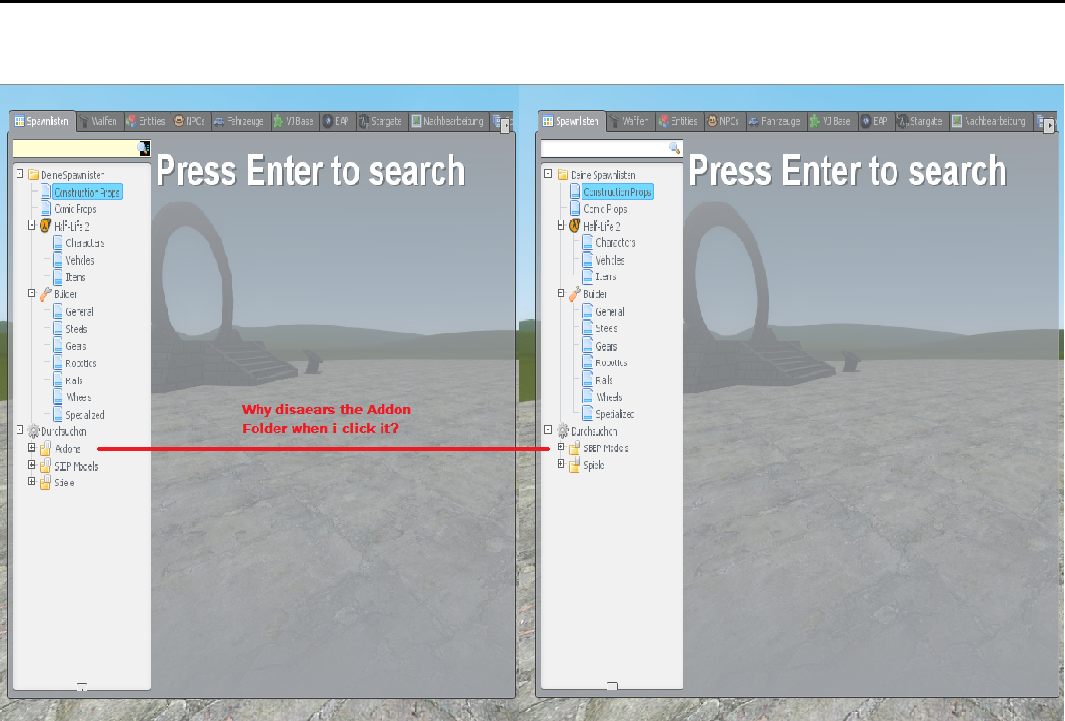The image size is (1065, 721).
Task: Select Robotics spawnlist in the right tree
Action: coord(611,363)
